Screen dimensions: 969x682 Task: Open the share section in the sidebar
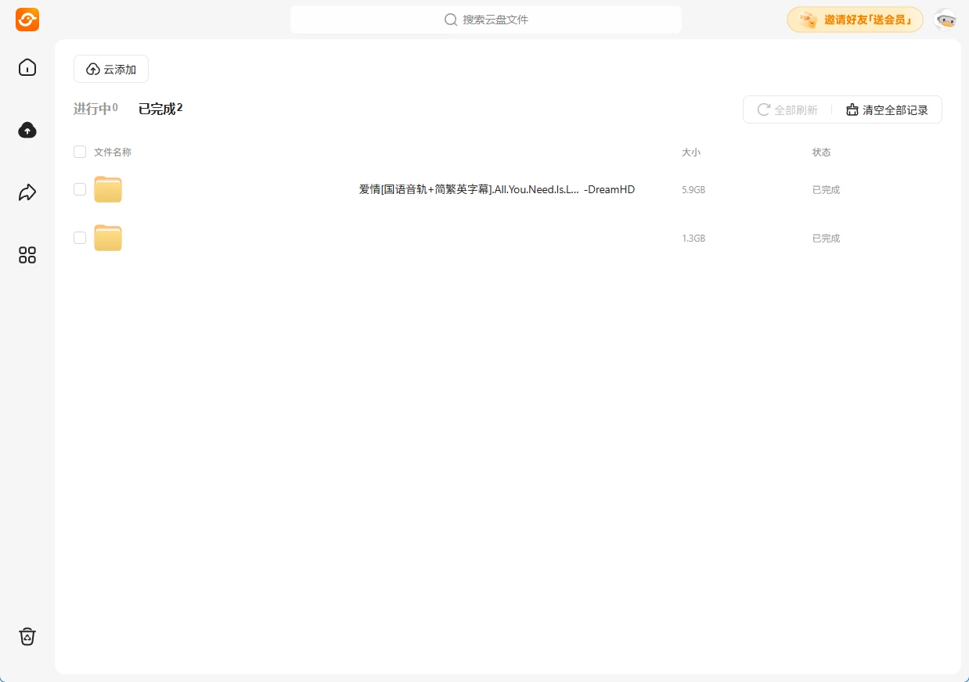point(27,192)
